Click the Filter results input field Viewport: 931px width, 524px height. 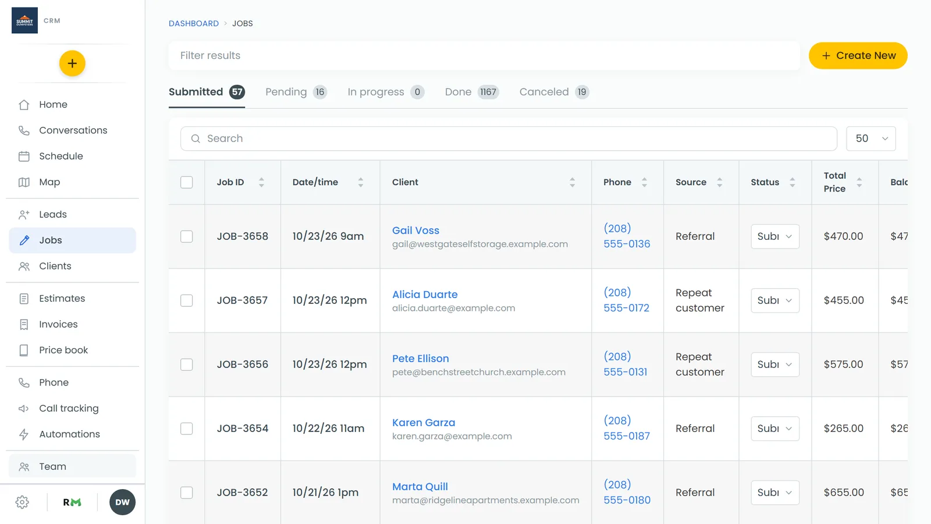[484, 55]
